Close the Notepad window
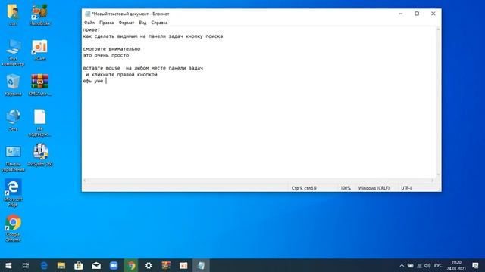The image size is (485, 272). pyautogui.click(x=433, y=14)
